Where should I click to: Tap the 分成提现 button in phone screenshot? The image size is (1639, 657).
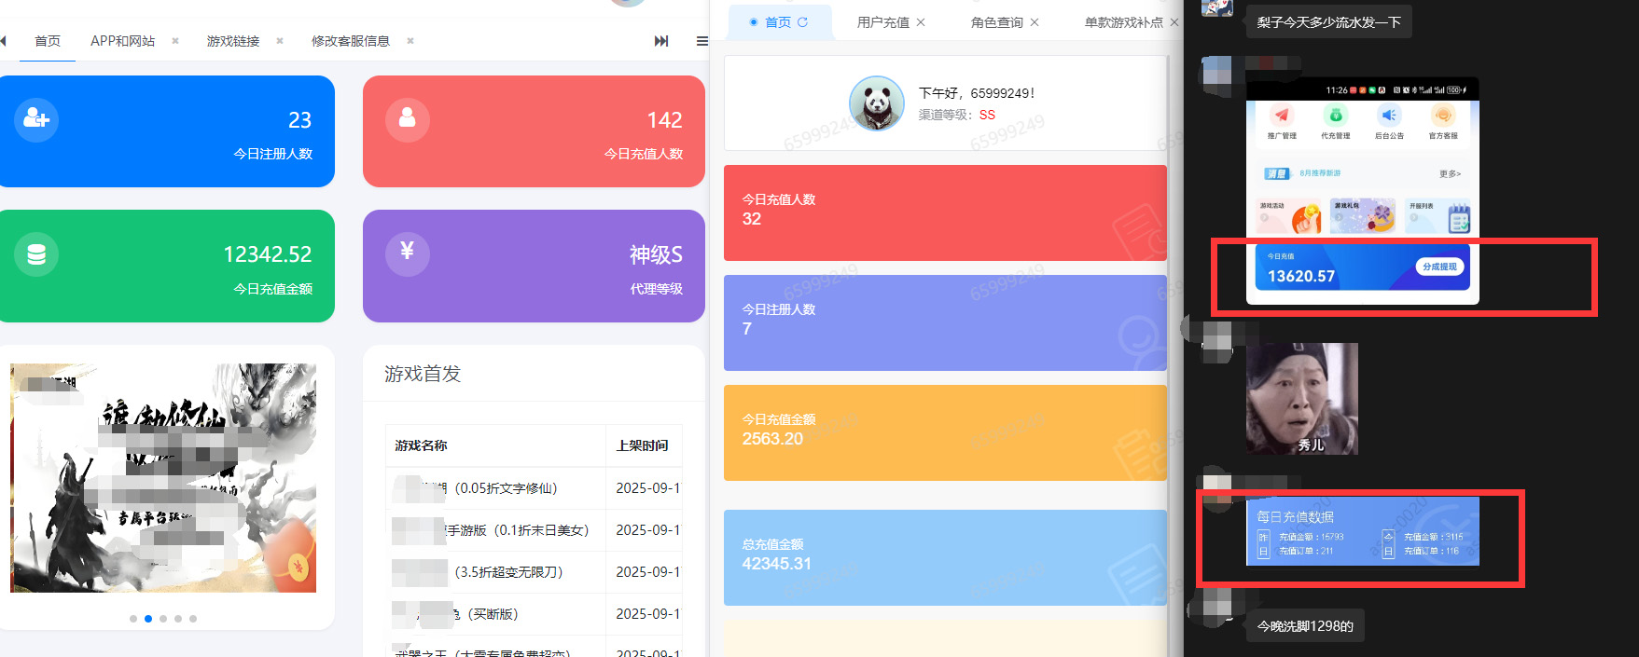1439,267
